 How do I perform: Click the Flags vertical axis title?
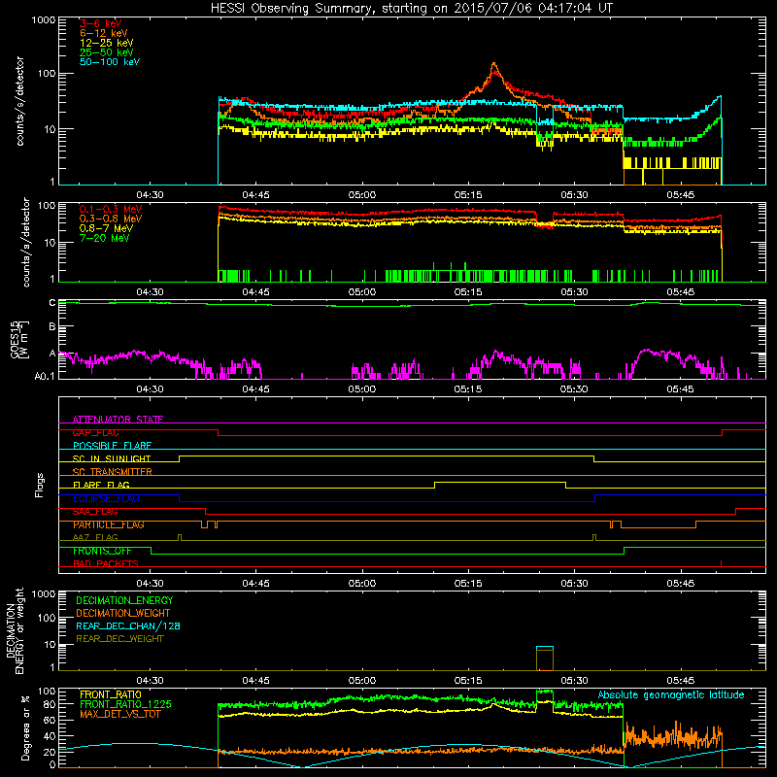click(40, 485)
